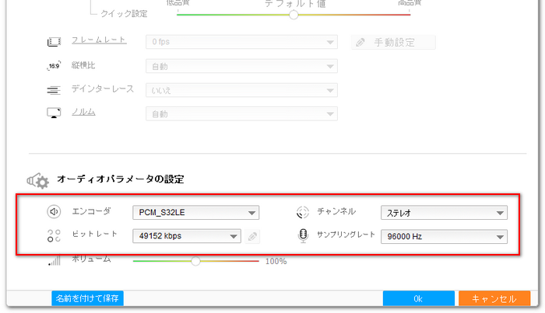
Task: Open the channel dropdown showing stereo
Action: pos(444,213)
